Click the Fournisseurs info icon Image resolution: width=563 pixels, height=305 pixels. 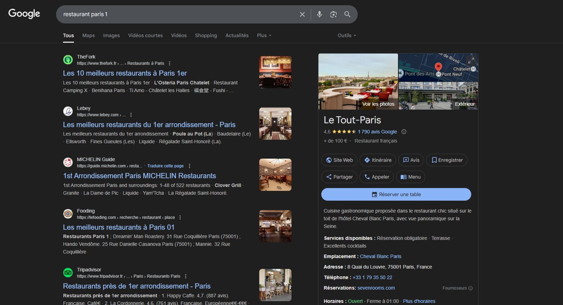(470, 288)
